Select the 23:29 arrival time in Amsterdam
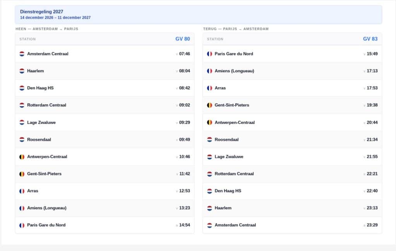Screen dimensions: 396x251 (x=372, y=225)
